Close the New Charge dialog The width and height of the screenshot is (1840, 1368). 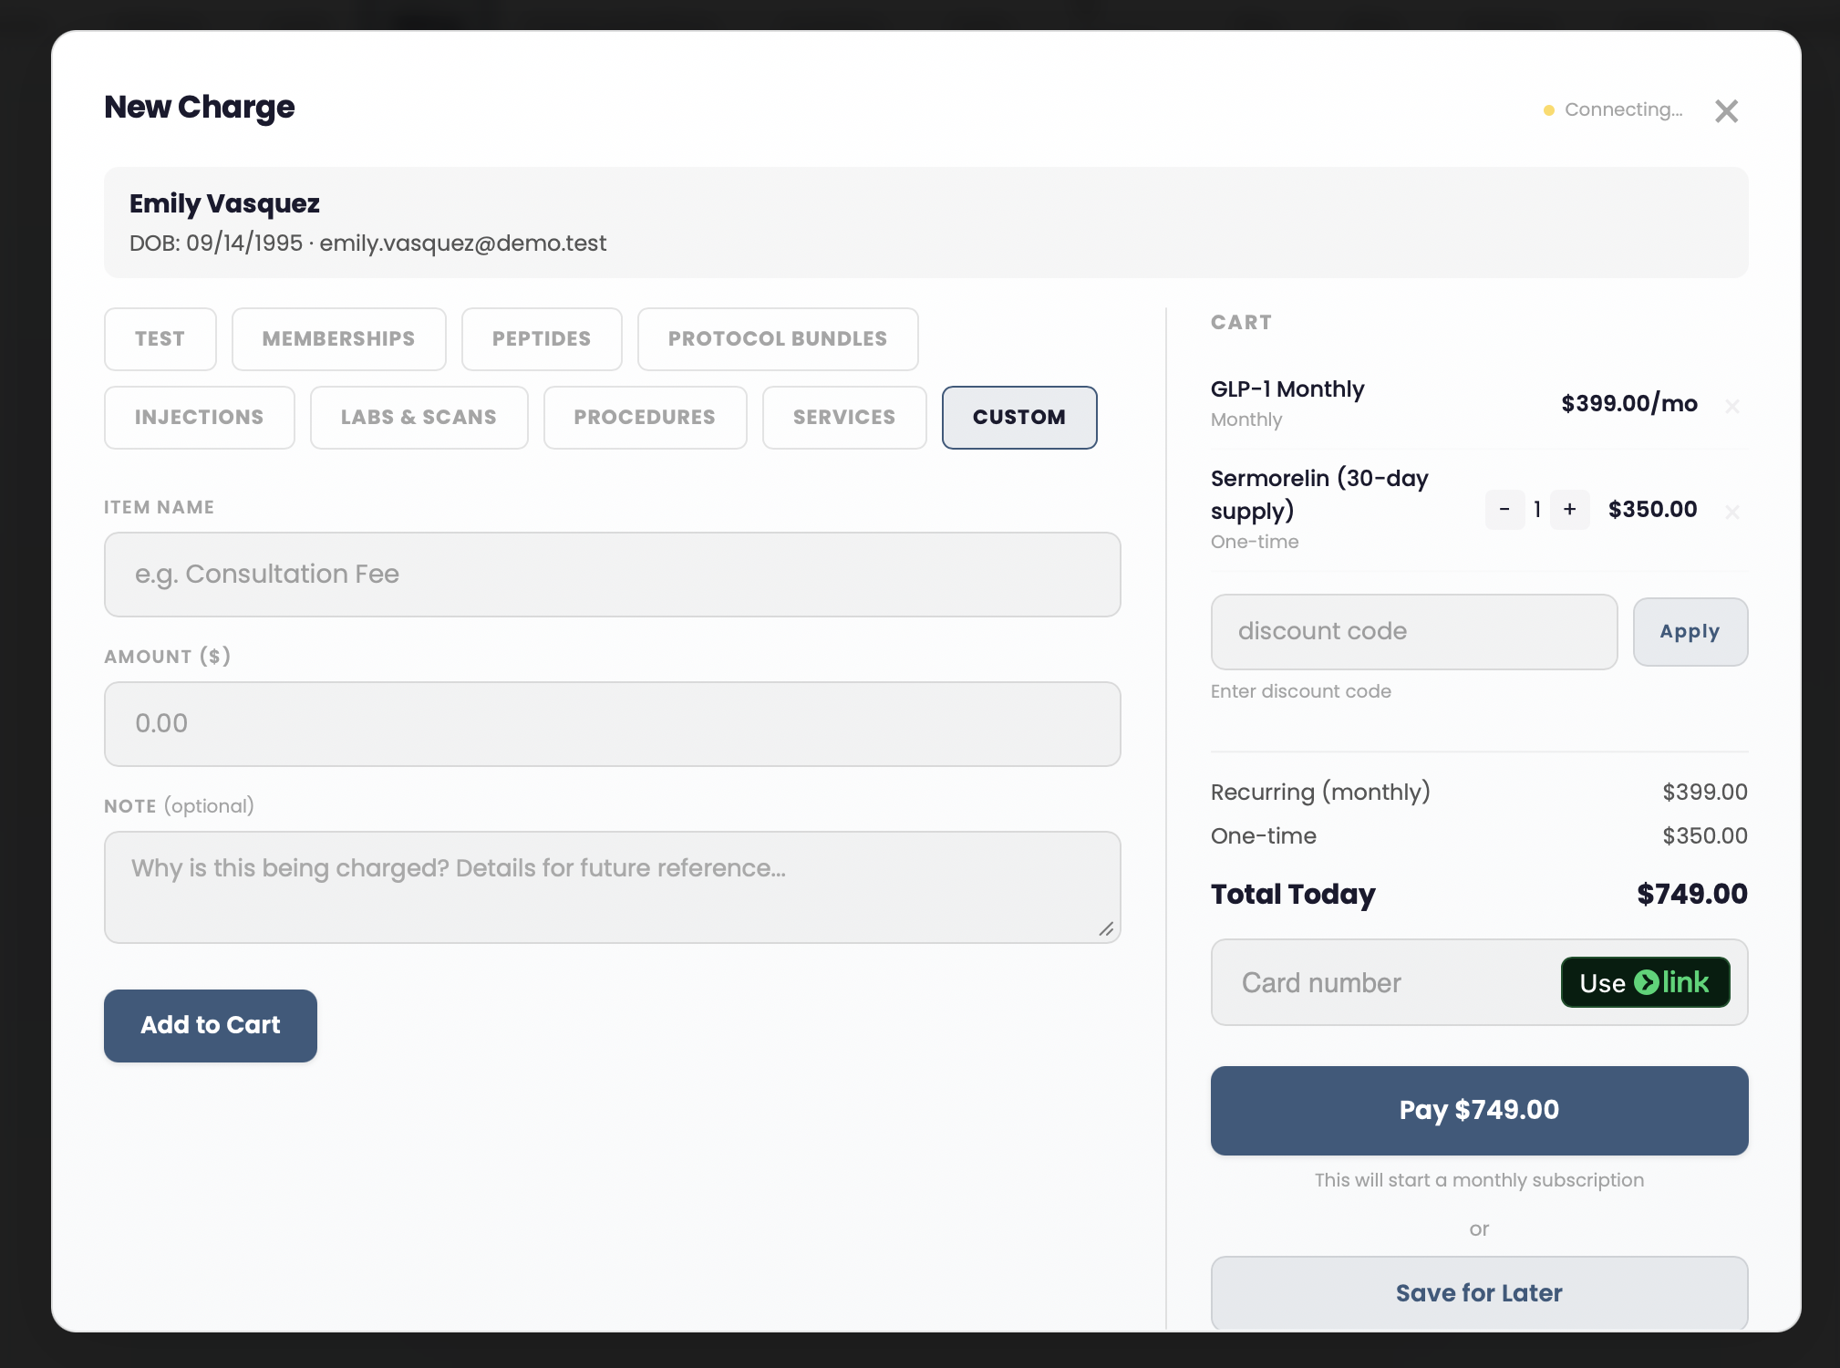(1726, 110)
